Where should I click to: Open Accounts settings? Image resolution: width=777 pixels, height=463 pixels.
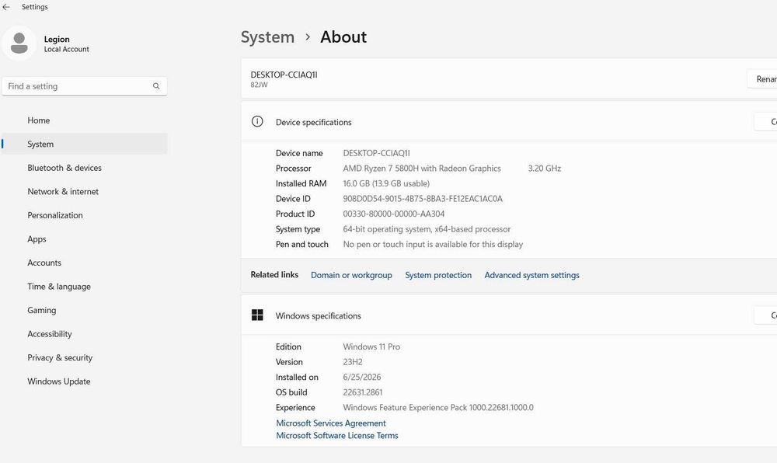[84, 263]
